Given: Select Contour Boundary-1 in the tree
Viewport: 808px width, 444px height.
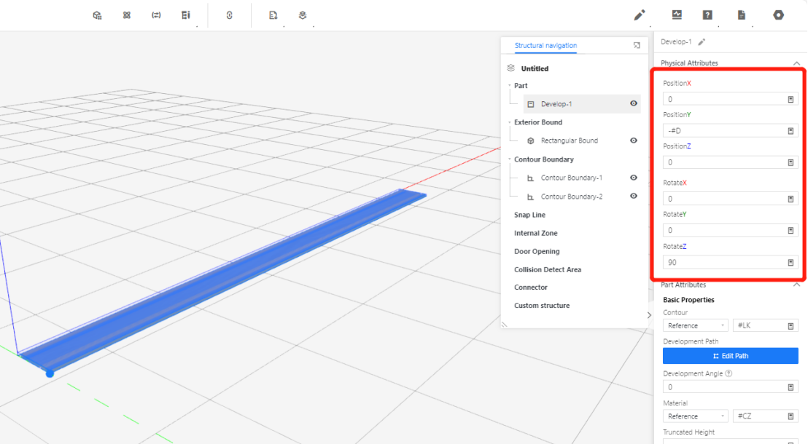Looking at the screenshot, I should [571, 178].
